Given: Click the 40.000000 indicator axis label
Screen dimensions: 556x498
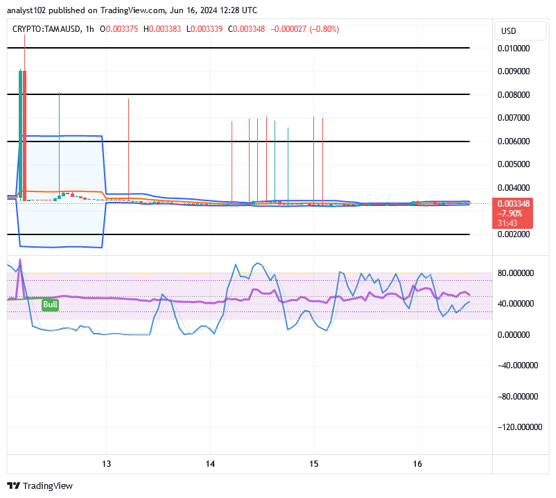Looking at the screenshot, I should point(516,304).
